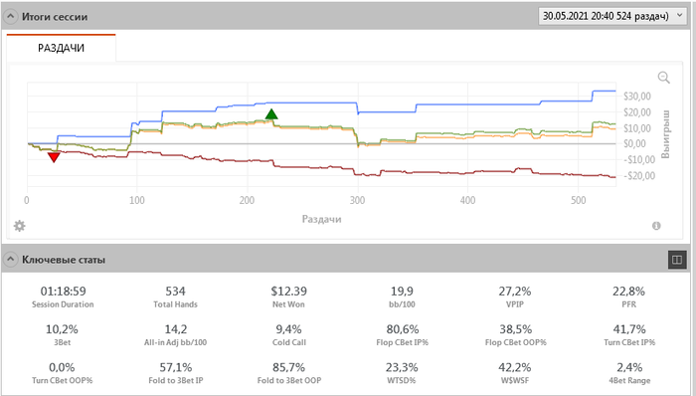Click the 3Bet 10,2% stat
696x396 pixels.
[62, 335]
